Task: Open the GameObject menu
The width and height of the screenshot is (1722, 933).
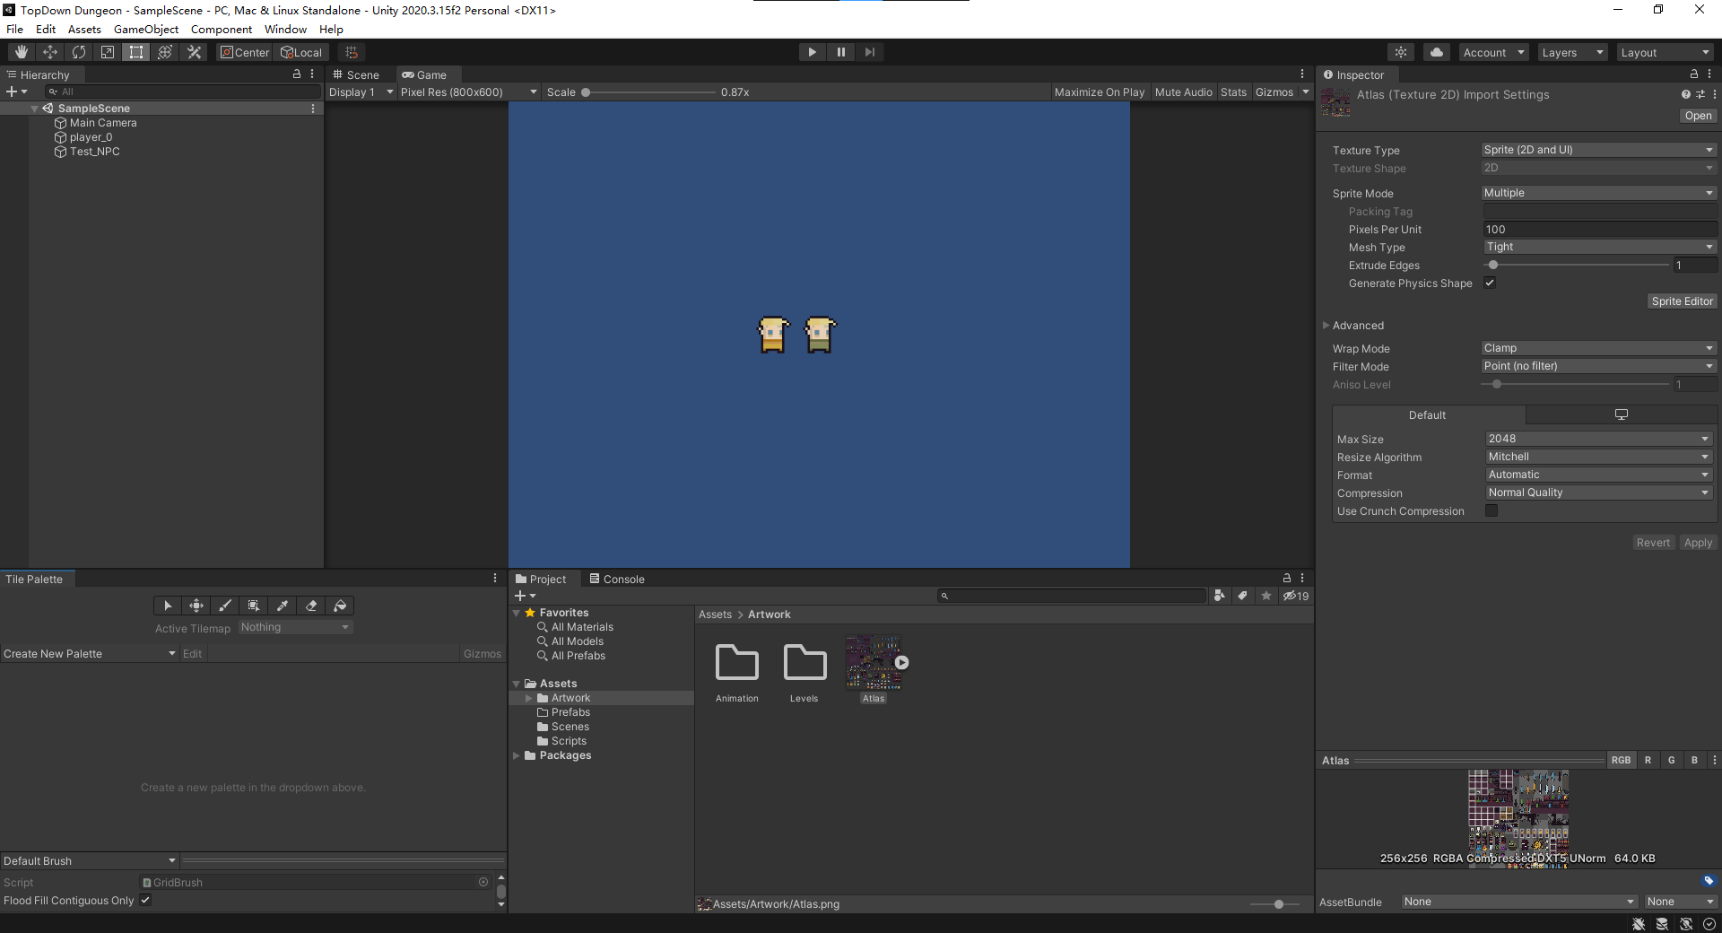Action: 145,30
